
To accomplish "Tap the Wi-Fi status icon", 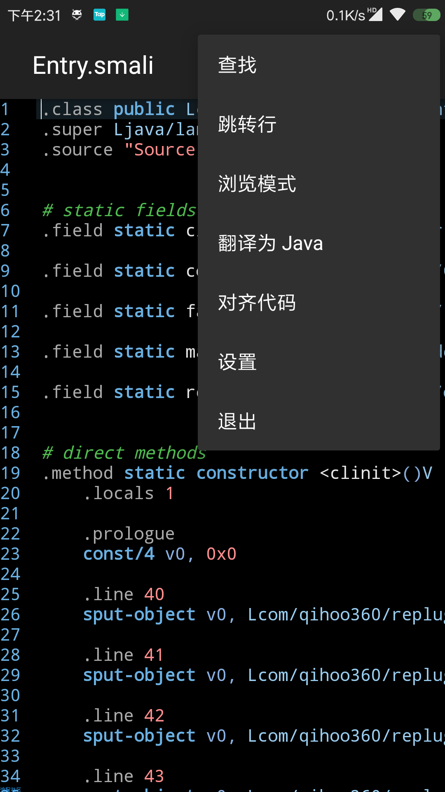I will (398, 15).
